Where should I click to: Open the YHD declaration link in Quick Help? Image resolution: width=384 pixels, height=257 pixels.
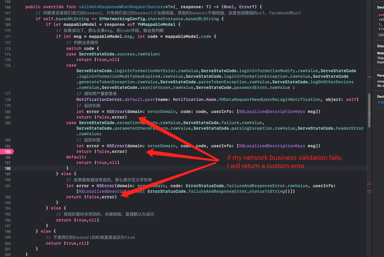pos(380,102)
